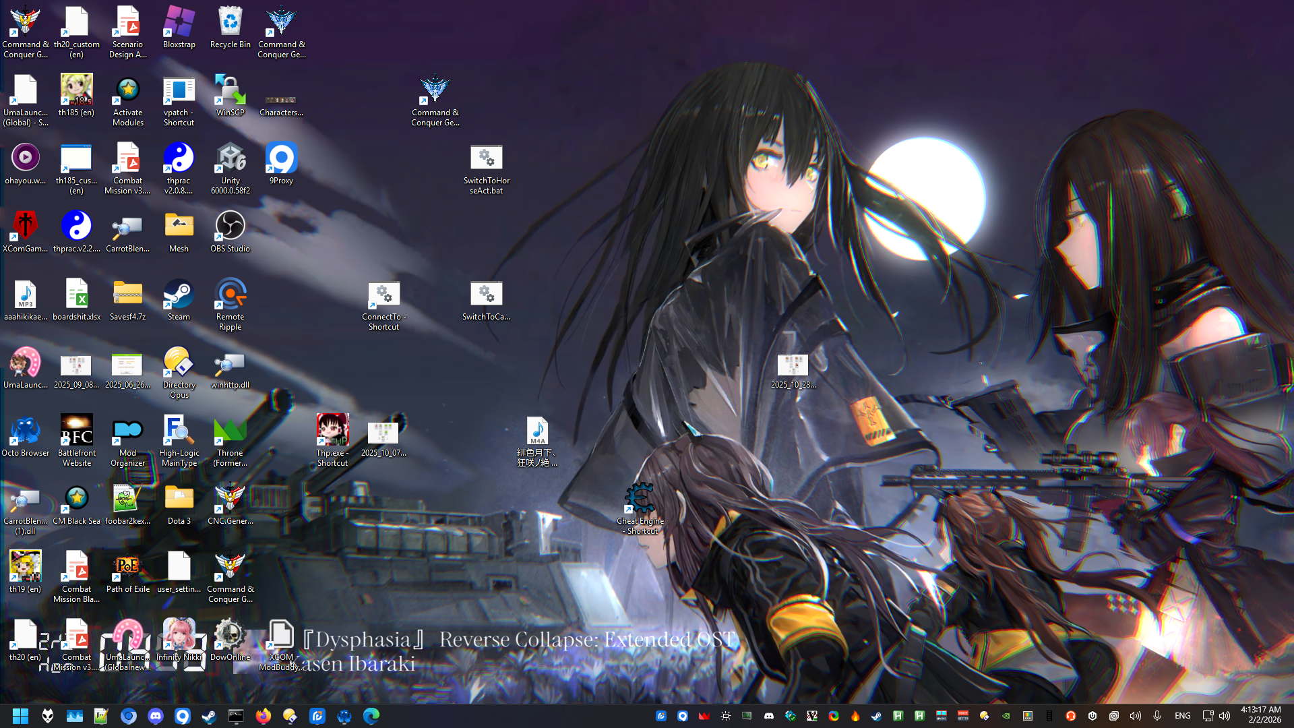Click the microphone icon in system tray
Screen dimensions: 1294x728
click(1157, 716)
